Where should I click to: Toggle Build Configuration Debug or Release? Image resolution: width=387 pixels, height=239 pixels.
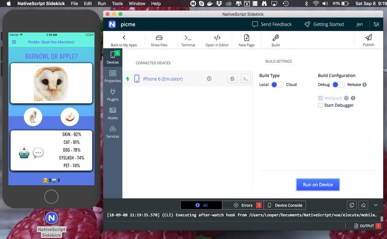point(338,85)
